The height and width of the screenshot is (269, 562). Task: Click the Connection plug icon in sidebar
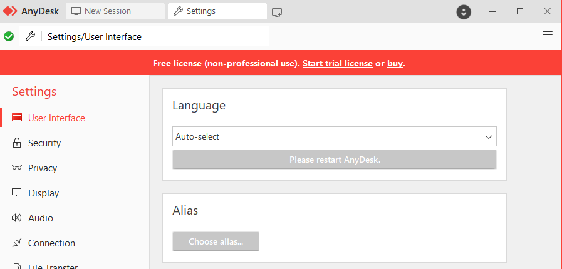16,243
